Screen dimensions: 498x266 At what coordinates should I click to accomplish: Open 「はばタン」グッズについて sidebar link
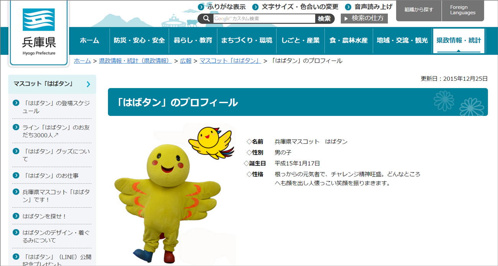56,155
